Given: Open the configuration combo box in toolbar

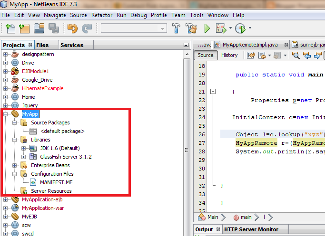Looking at the screenshot, I should click(134, 28).
